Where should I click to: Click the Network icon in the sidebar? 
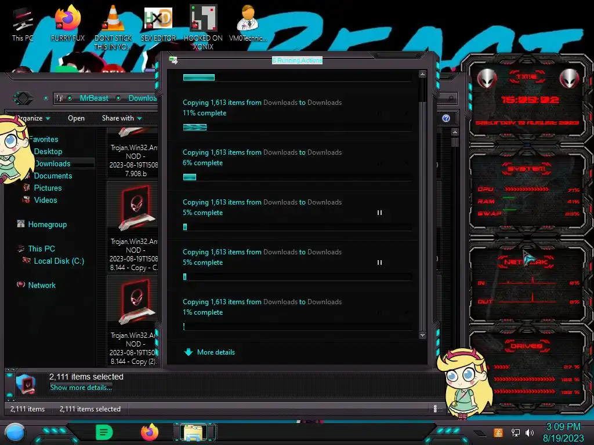[x=21, y=284]
